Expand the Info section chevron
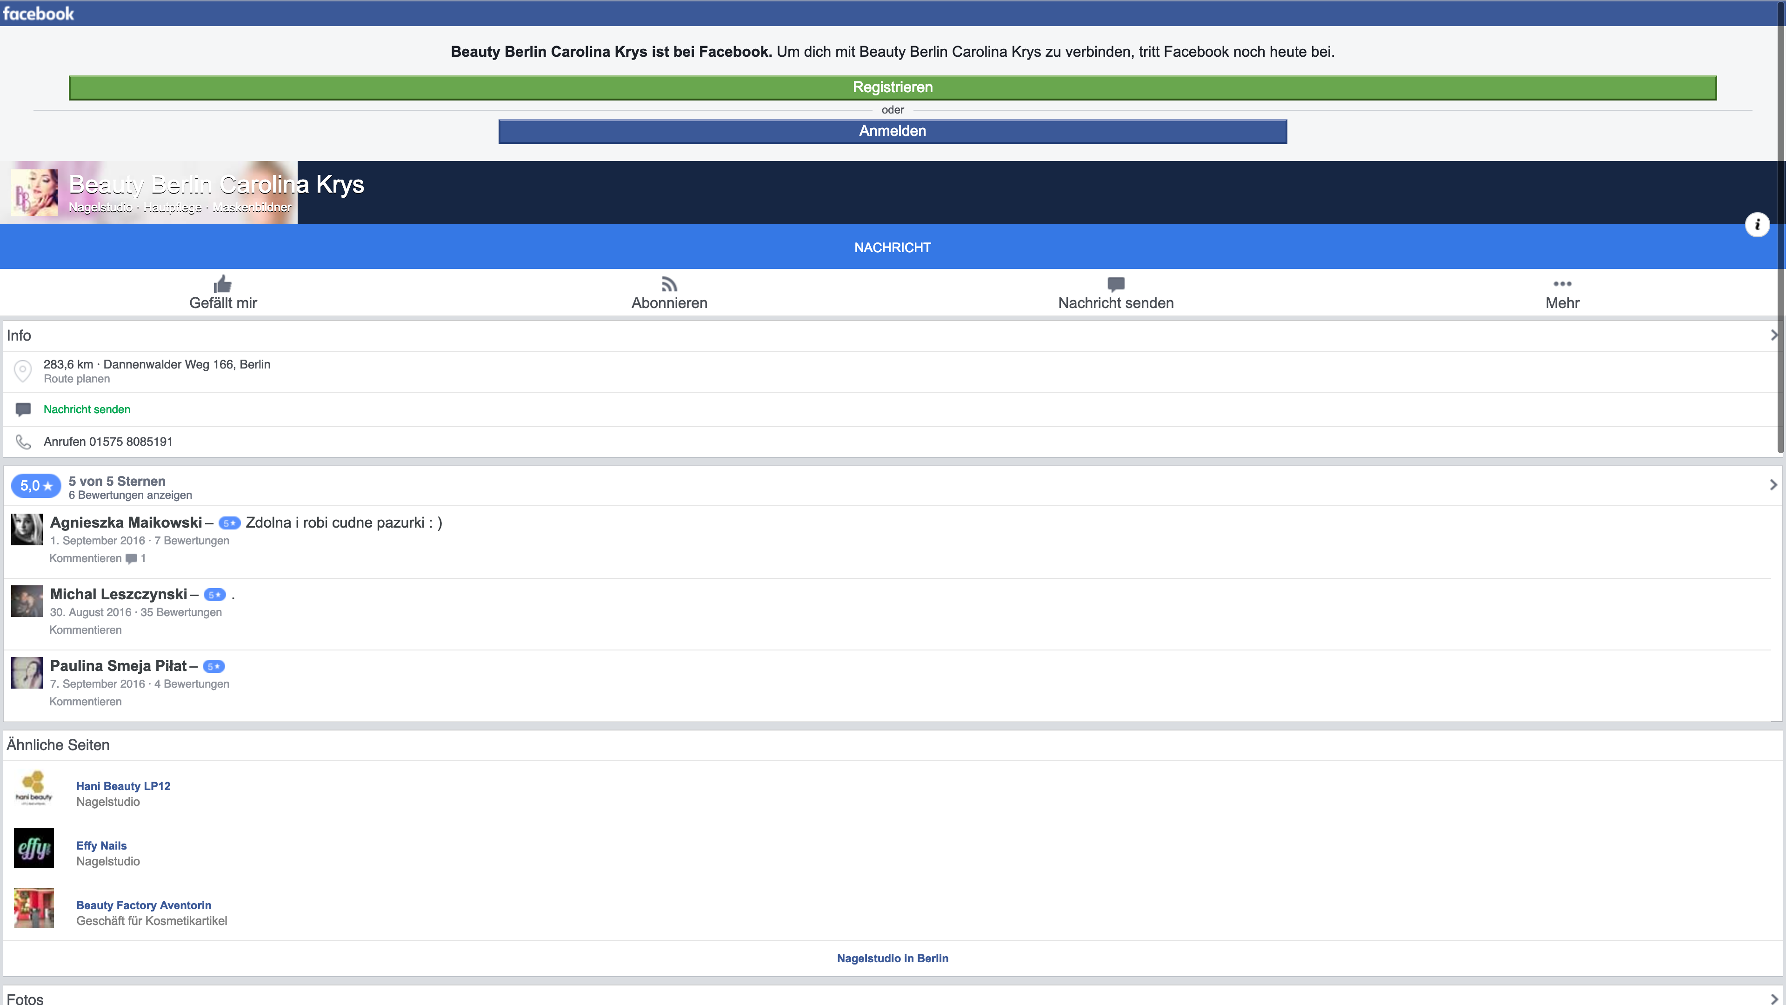Image resolution: width=1786 pixels, height=1005 pixels. 1773,335
